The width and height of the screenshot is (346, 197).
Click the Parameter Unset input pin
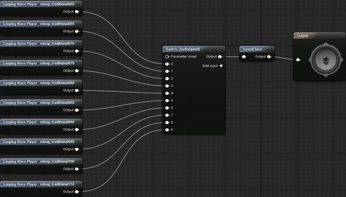click(167, 57)
